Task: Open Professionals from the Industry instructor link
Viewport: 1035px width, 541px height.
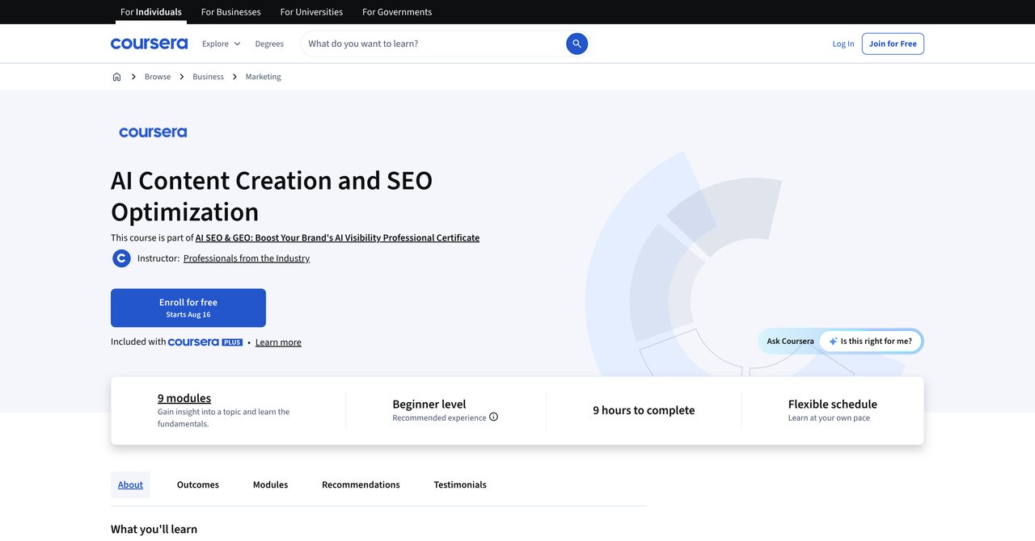Action: (247, 258)
